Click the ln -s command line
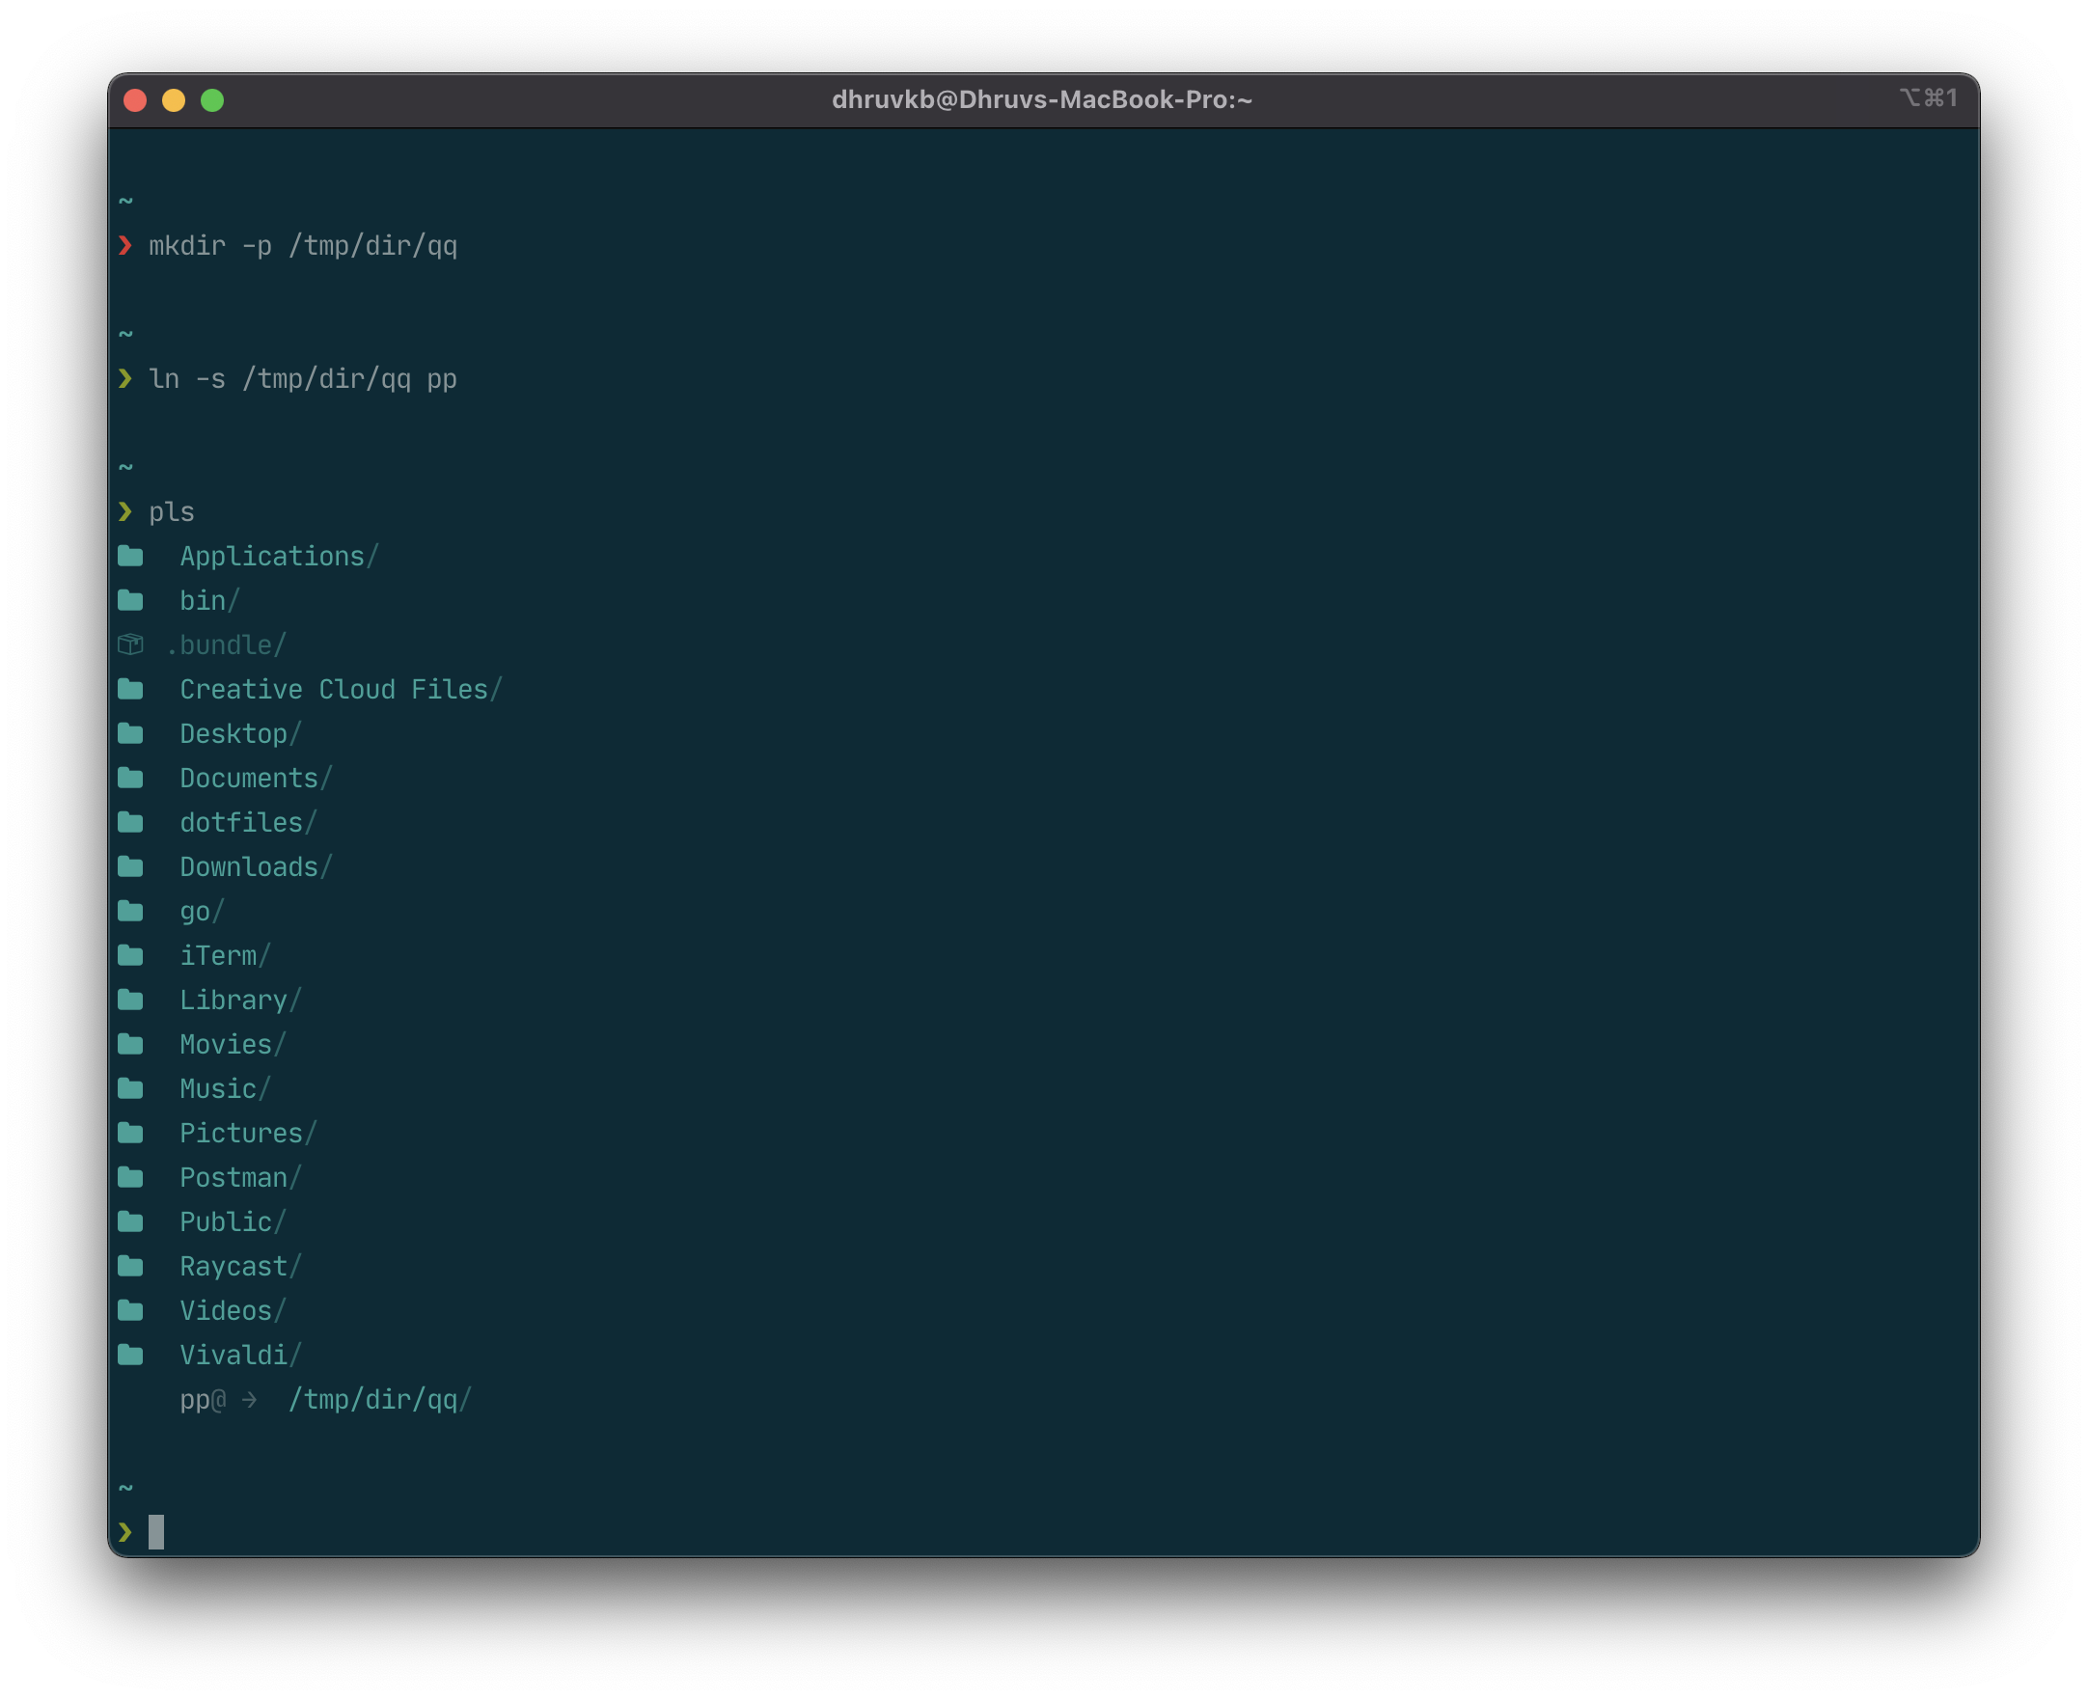The width and height of the screenshot is (2088, 1700). coord(303,379)
